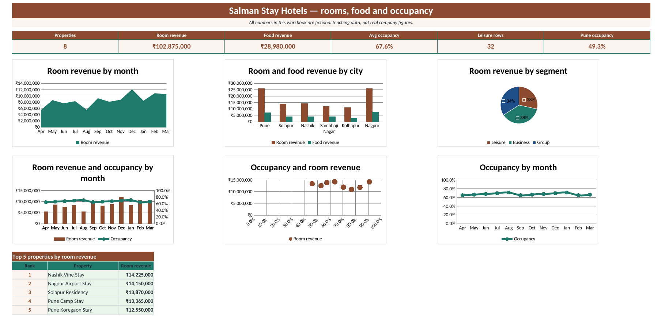Click the Nagpur Airport Stay cell
Viewport: 665px width, 320px height.
83,283
